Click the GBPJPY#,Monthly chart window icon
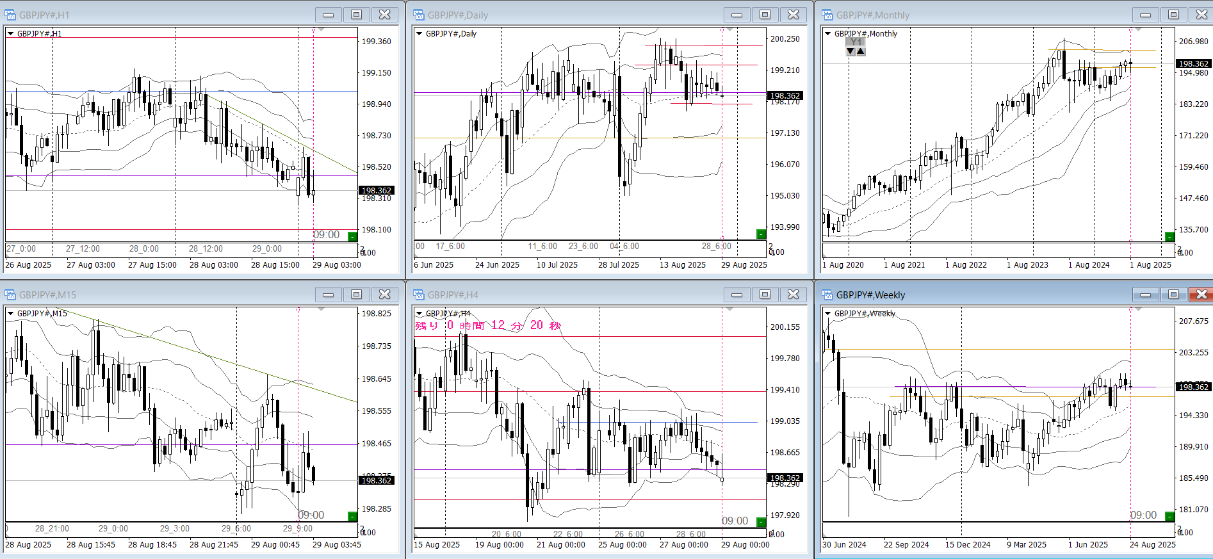This screenshot has height=559, width=1213. tap(827, 15)
